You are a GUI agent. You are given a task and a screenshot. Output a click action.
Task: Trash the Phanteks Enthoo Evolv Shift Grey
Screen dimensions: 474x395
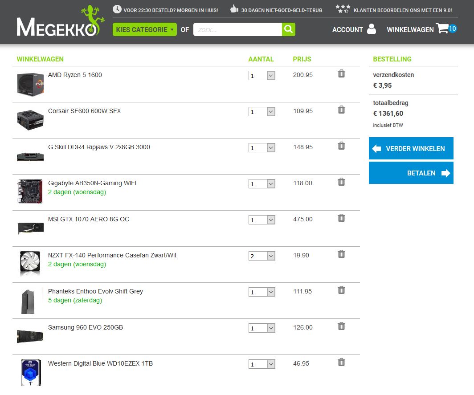(x=341, y=290)
